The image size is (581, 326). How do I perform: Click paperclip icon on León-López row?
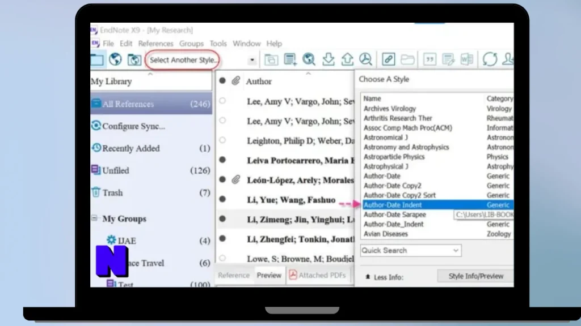coord(235,179)
